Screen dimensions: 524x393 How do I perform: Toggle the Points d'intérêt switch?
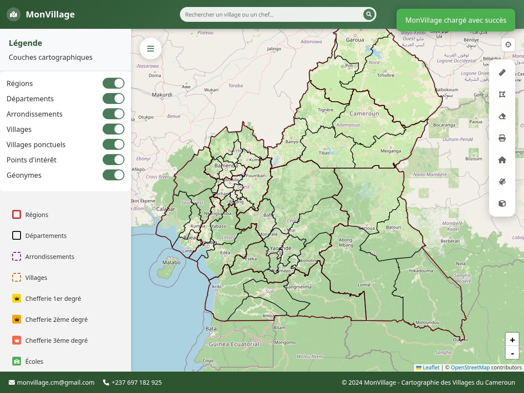(x=114, y=160)
